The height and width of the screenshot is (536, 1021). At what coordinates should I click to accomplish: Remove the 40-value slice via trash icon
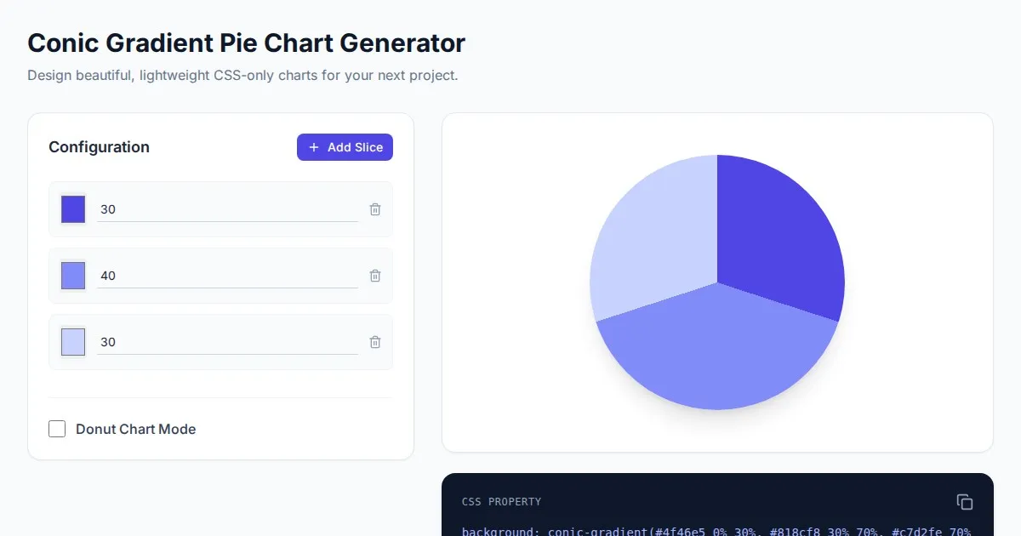click(375, 276)
